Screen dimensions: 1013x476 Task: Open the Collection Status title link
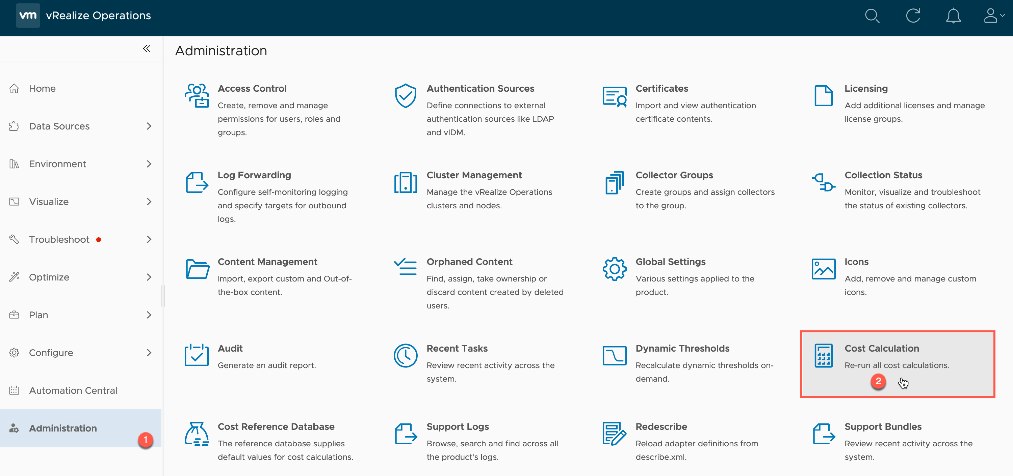point(883,175)
